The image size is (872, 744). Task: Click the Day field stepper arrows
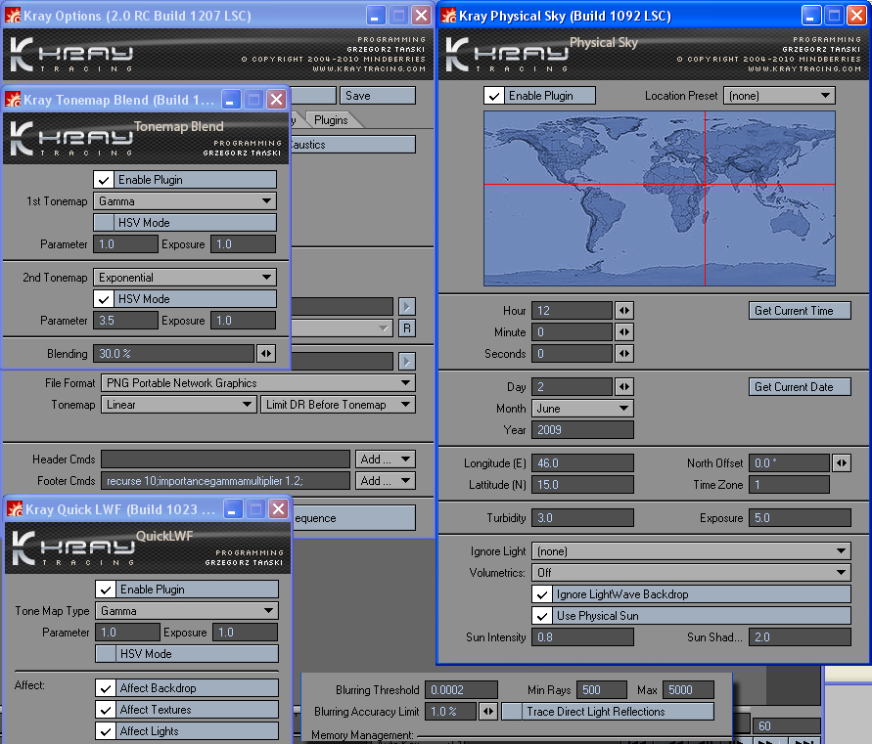click(x=623, y=387)
